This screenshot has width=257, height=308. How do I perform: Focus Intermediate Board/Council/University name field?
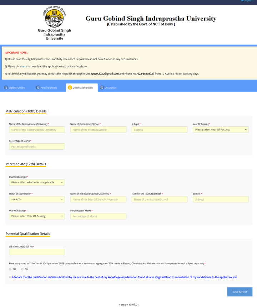tap(98, 199)
